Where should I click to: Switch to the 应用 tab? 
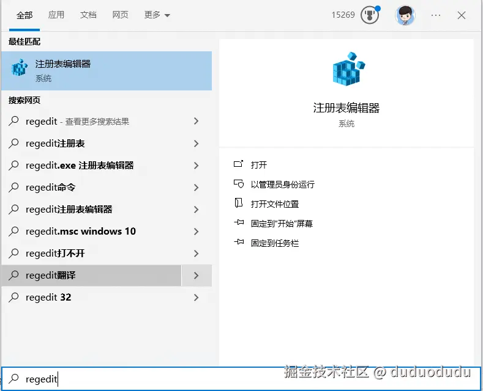(x=56, y=15)
